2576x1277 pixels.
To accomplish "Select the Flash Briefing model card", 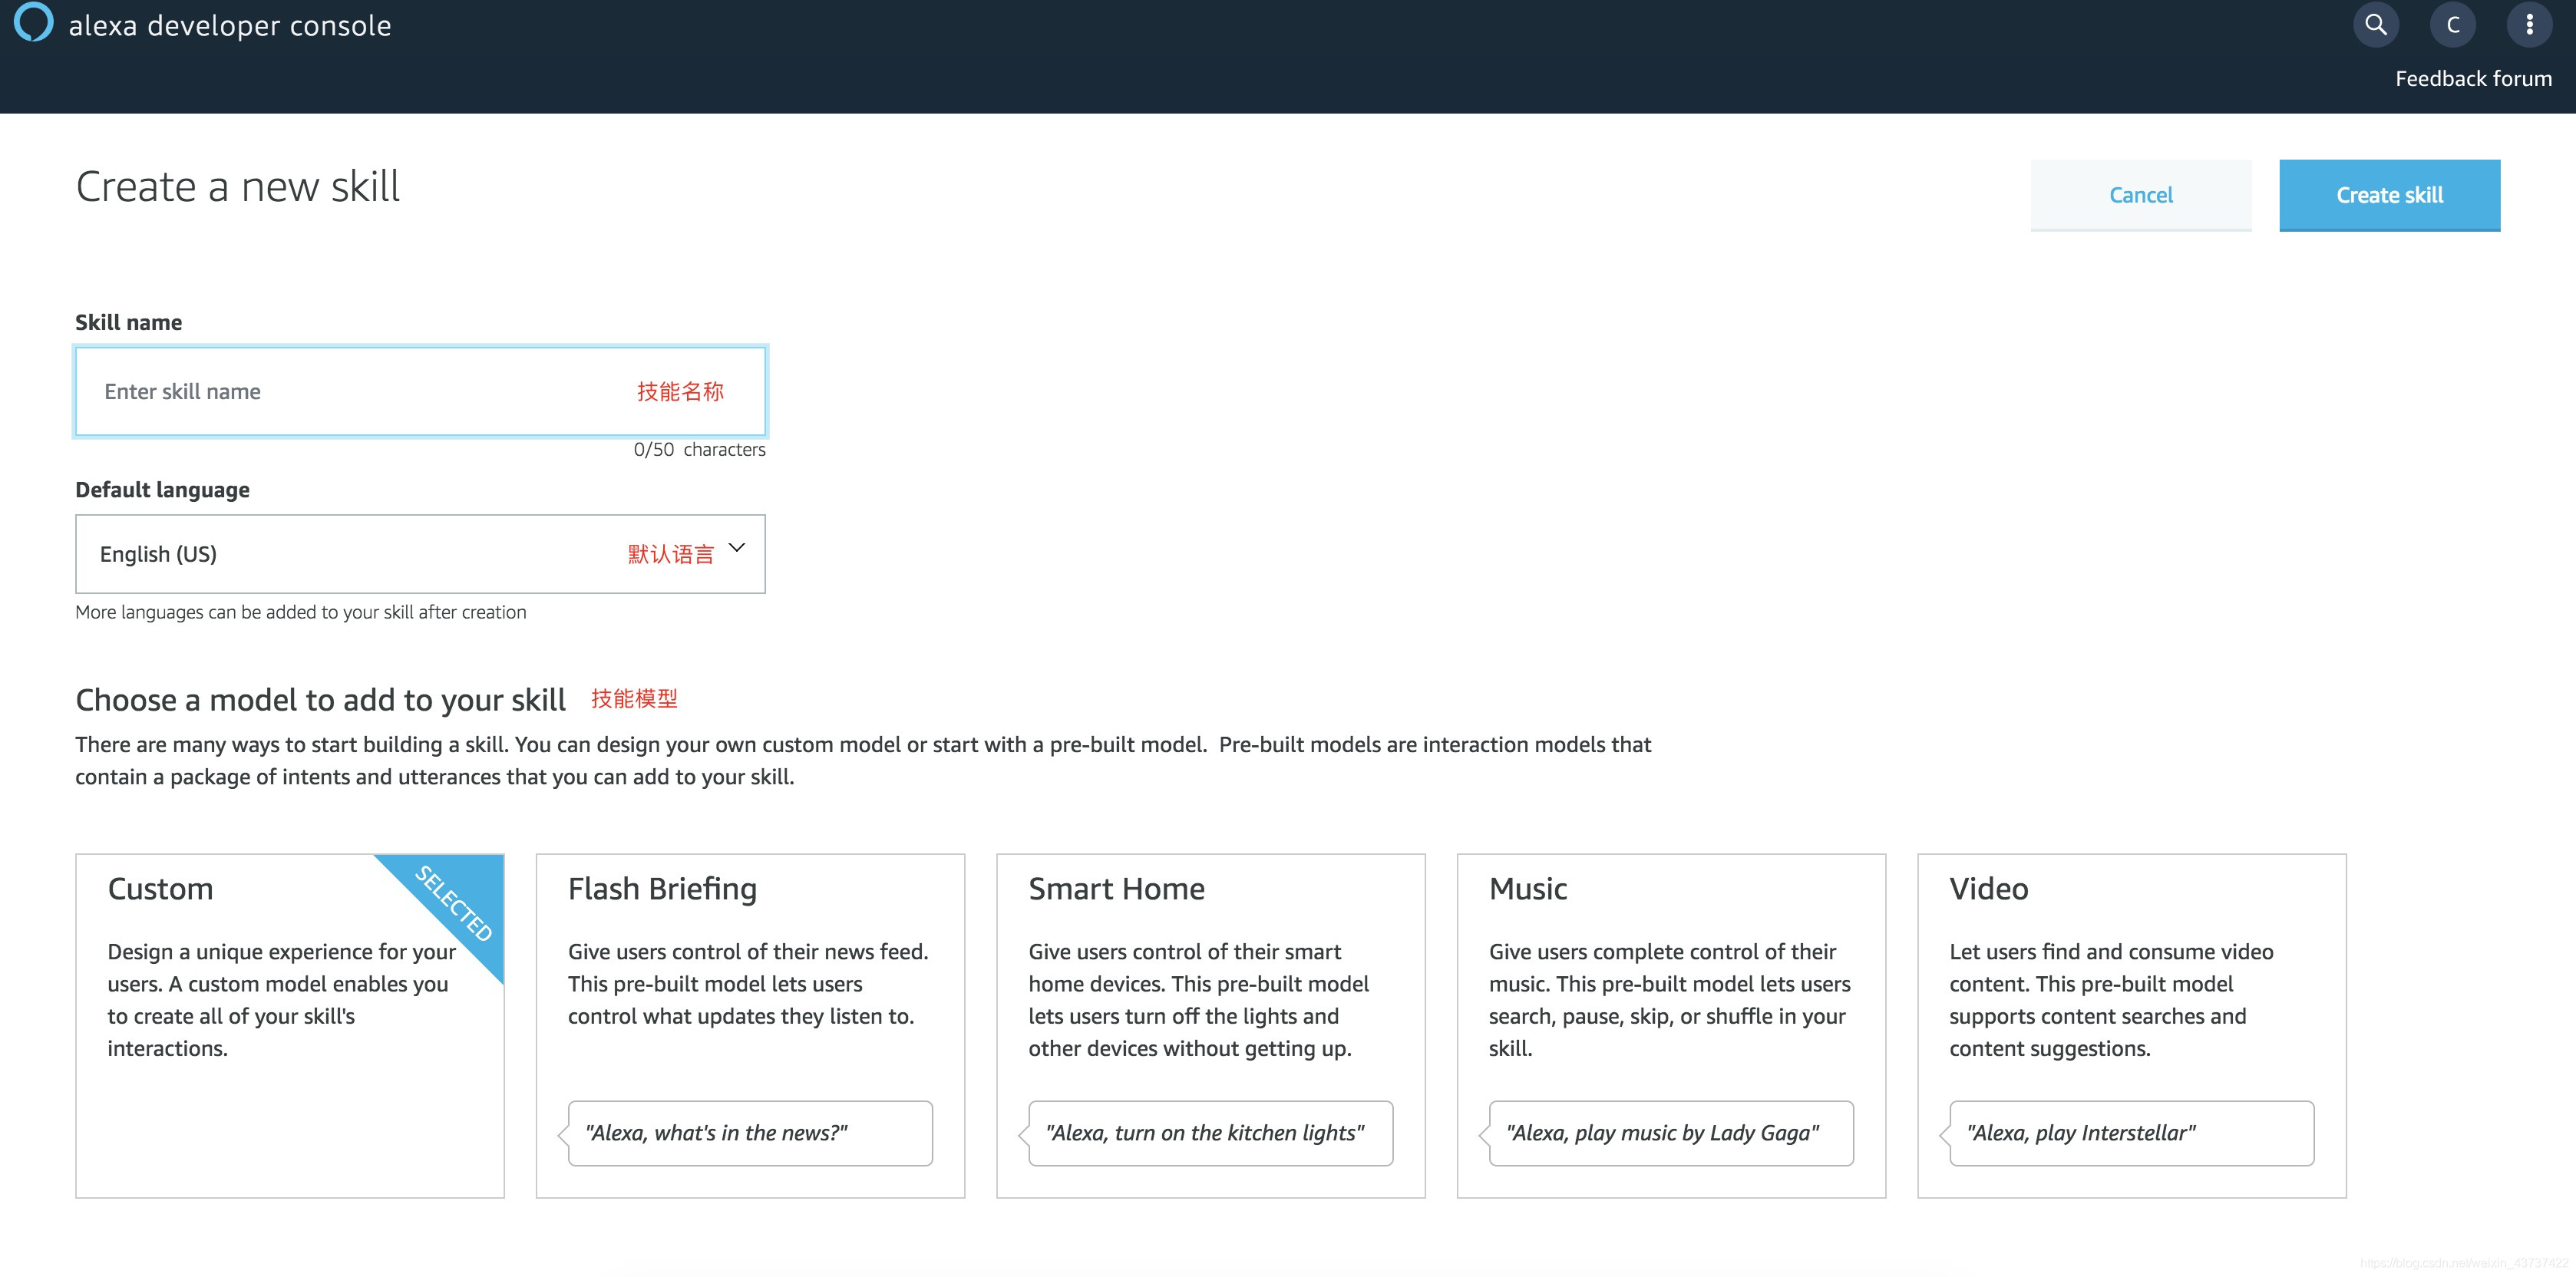I will [x=750, y=1026].
